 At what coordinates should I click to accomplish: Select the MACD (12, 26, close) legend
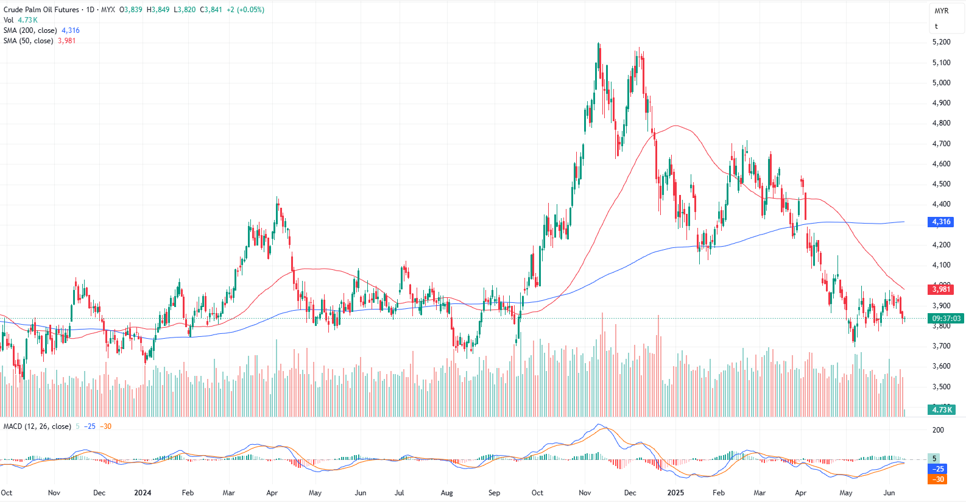[x=37, y=426]
